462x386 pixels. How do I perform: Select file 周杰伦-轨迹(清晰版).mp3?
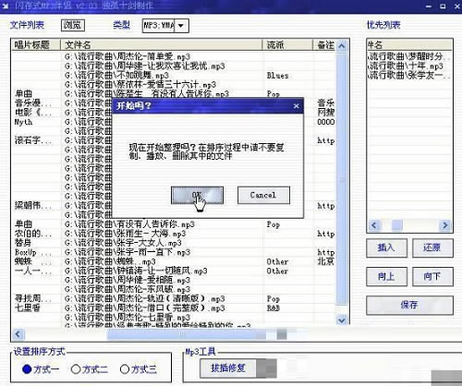pos(144,298)
